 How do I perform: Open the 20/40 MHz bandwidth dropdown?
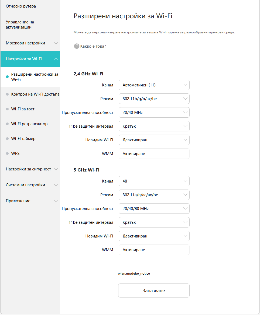(x=154, y=113)
